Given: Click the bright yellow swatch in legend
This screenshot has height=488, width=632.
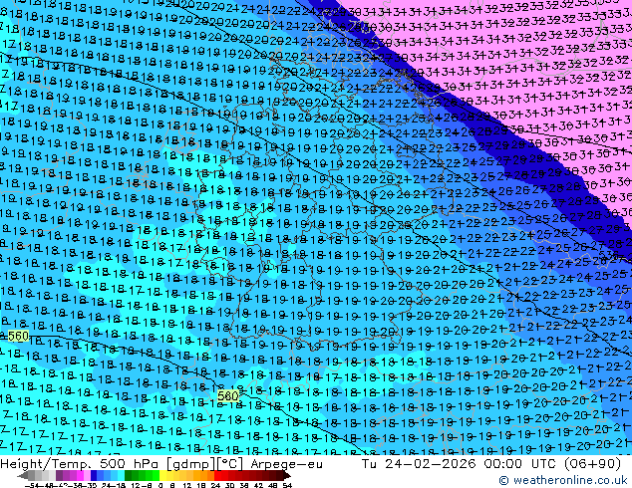Looking at the screenshot, I should click(162, 475).
